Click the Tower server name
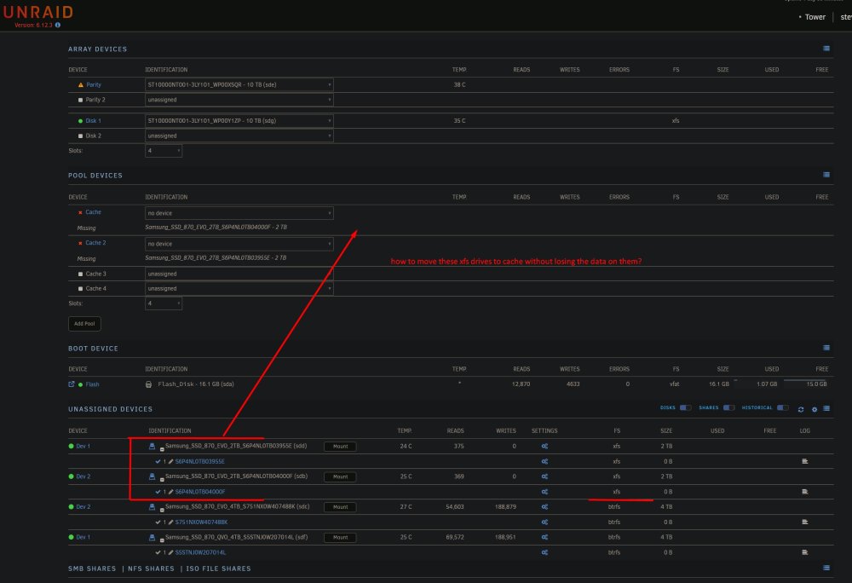Viewport: 852px width, 583px height. pyautogui.click(x=815, y=17)
